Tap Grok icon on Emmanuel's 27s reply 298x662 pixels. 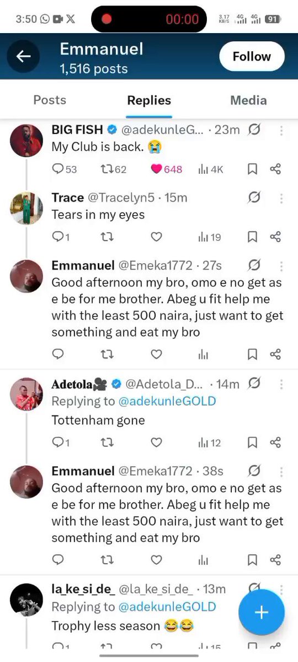(254, 266)
